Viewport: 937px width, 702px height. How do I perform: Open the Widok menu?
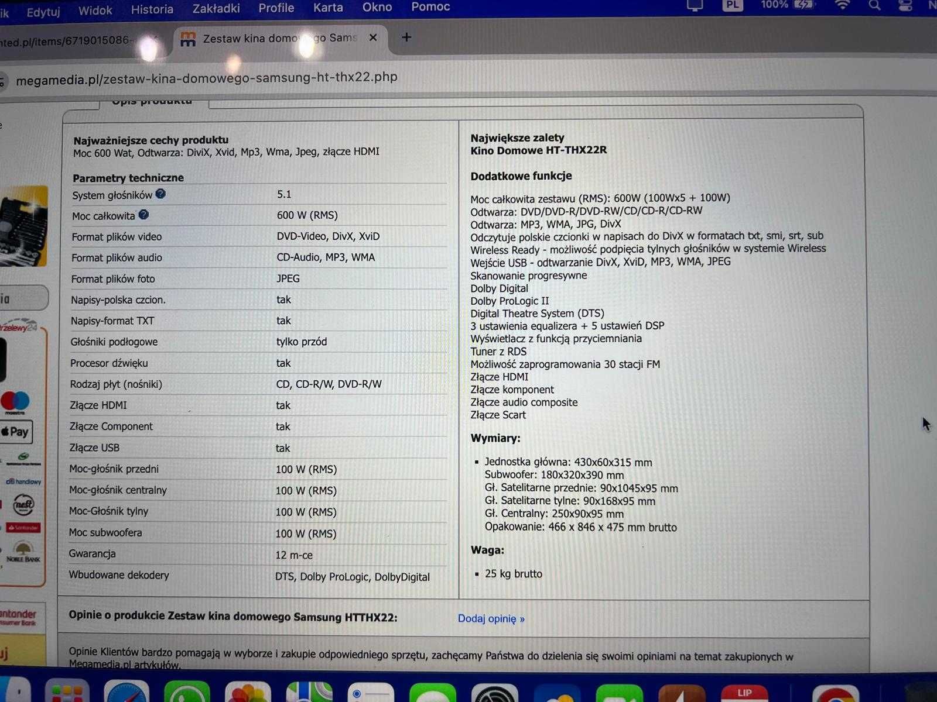[x=95, y=11]
